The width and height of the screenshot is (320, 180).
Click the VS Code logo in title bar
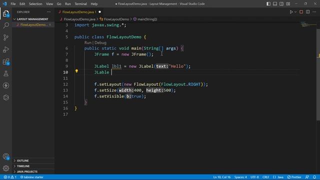4,4
